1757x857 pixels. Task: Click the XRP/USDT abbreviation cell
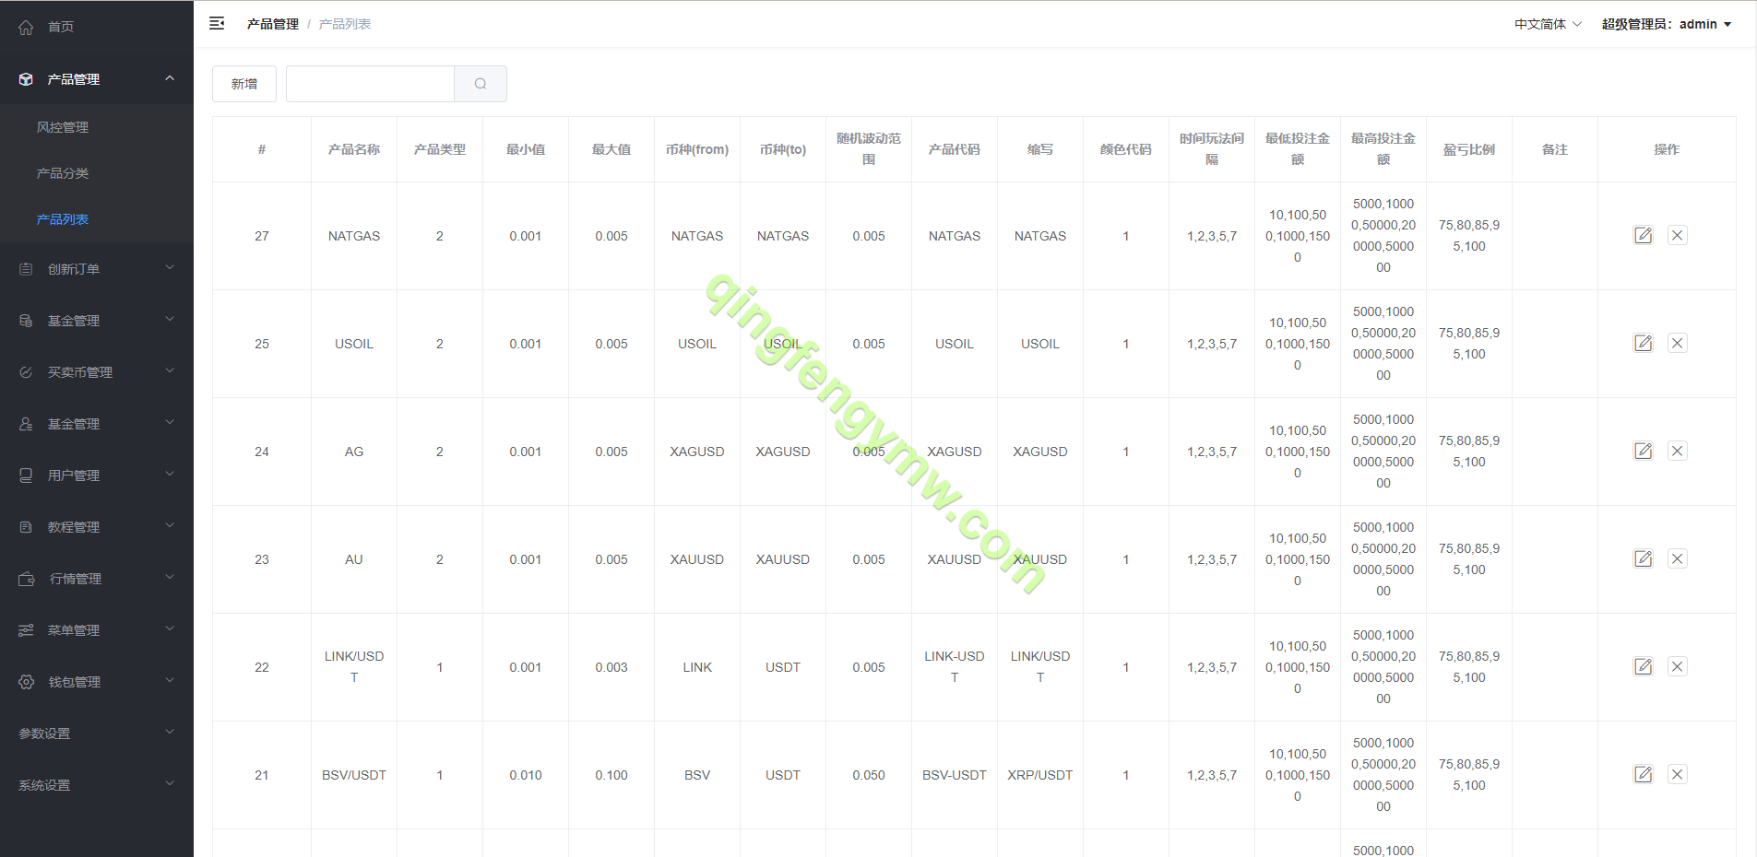1040,775
